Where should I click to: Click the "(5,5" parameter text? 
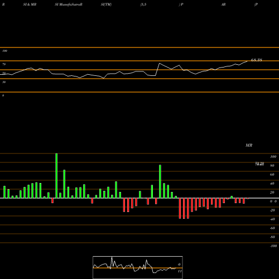pos(143,4)
